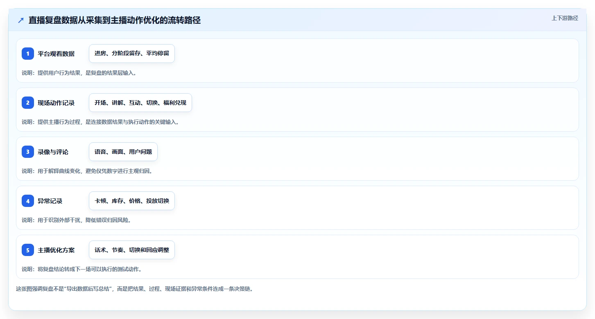Click the 开场、讲解、互动、切换、福利兑现 chip

(x=140, y=103)
